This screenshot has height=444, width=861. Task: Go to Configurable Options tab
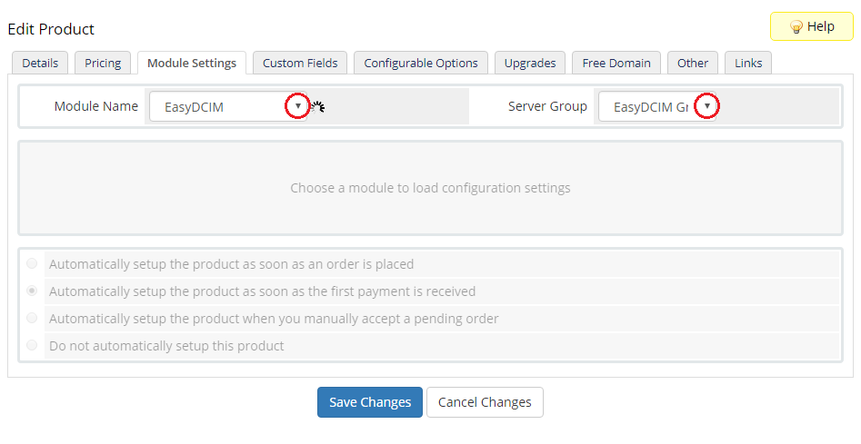[x=421, y=63]
